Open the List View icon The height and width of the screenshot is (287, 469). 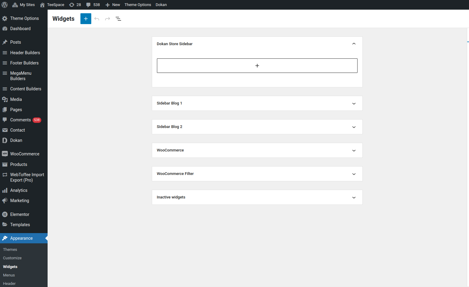coord(118,19)
